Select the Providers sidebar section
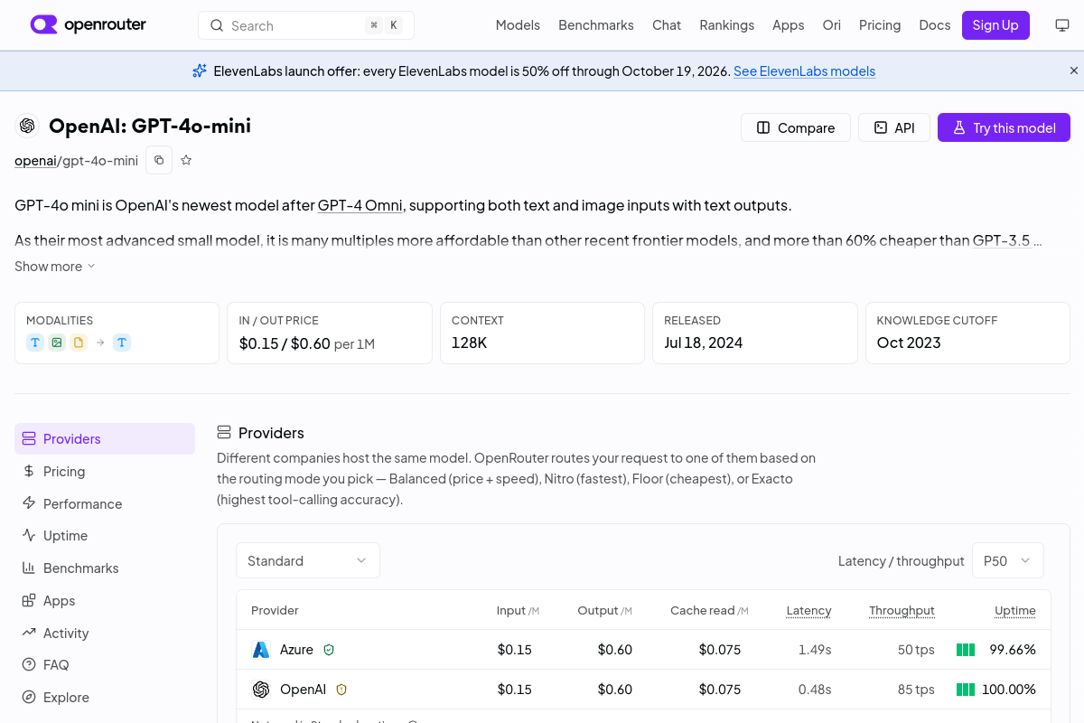Screen dimensions: 1084x723 tap(105, 439)
